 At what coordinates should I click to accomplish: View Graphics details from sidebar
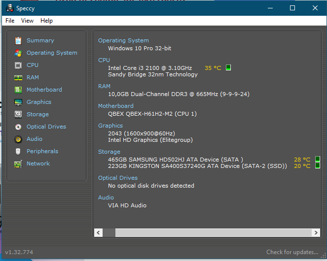click(x=39, y=102)
